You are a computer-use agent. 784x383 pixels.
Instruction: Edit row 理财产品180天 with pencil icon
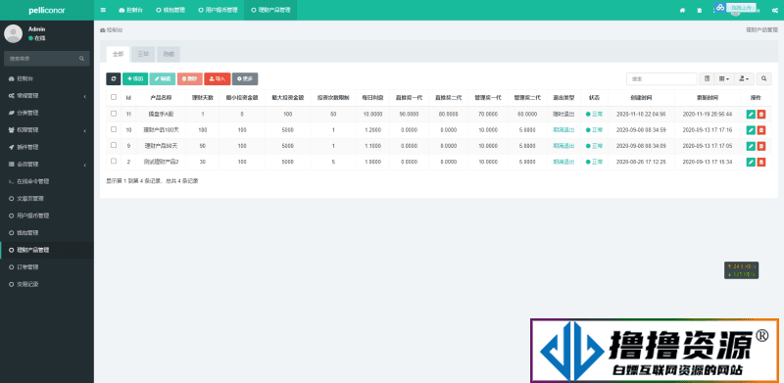[751, 130]
